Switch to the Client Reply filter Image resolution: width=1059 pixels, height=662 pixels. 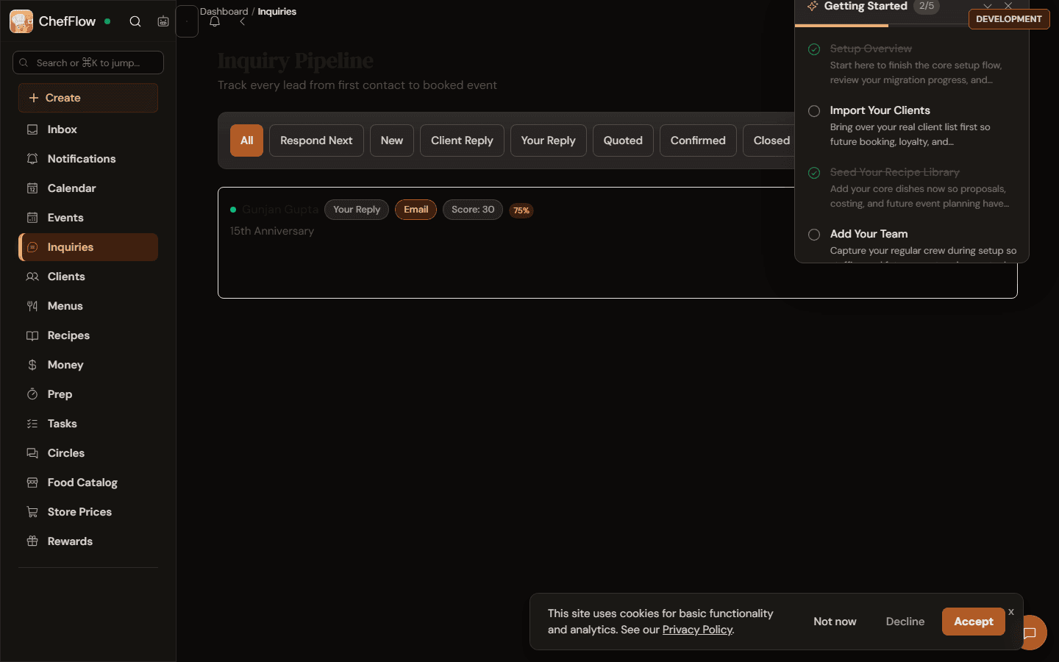462,140
